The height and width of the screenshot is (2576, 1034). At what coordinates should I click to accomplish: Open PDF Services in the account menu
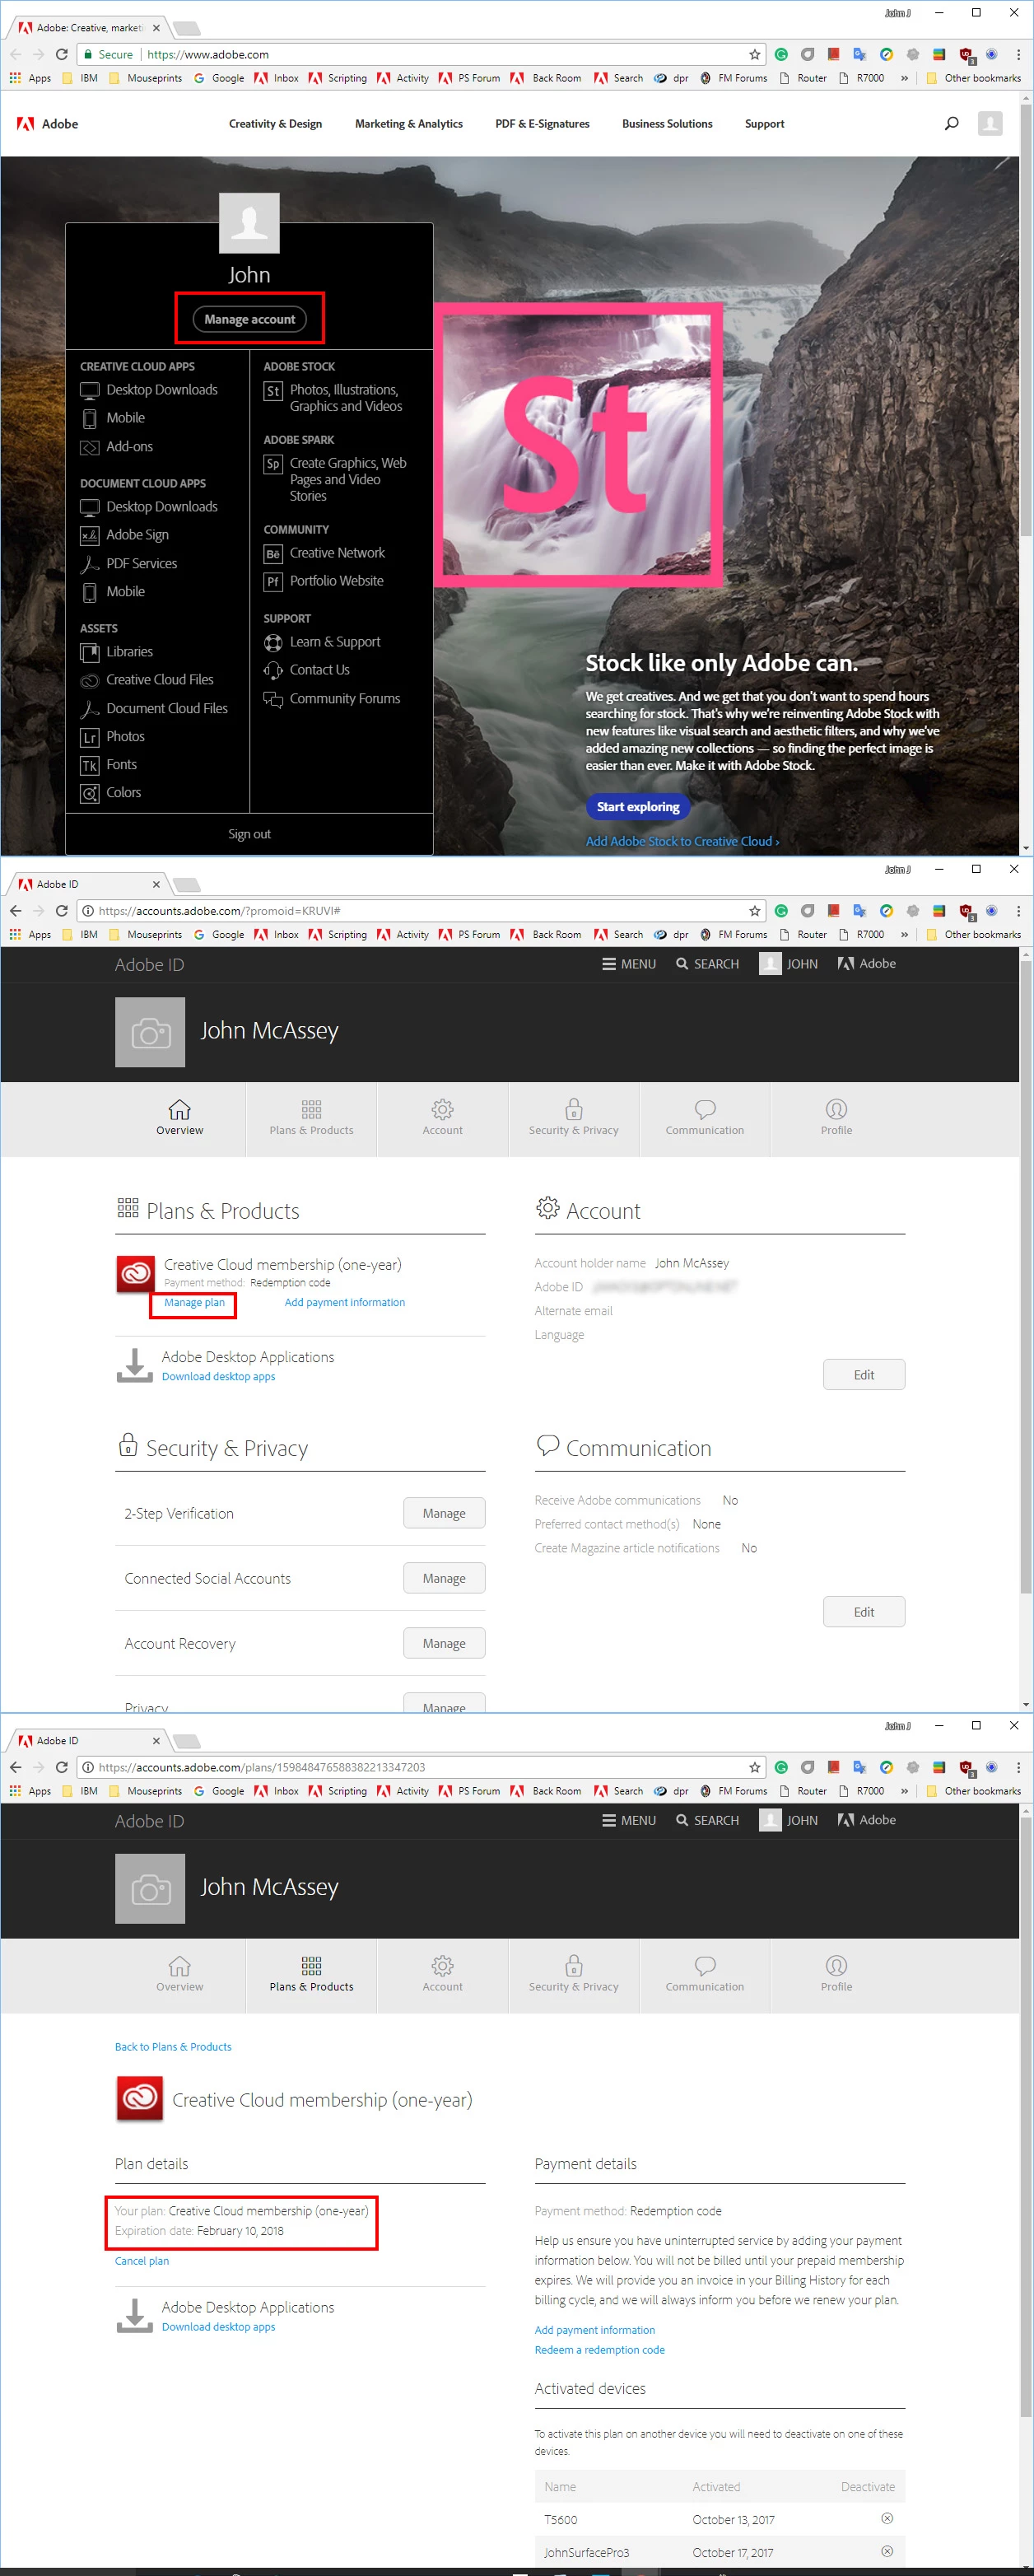click(x=129, y=564)
